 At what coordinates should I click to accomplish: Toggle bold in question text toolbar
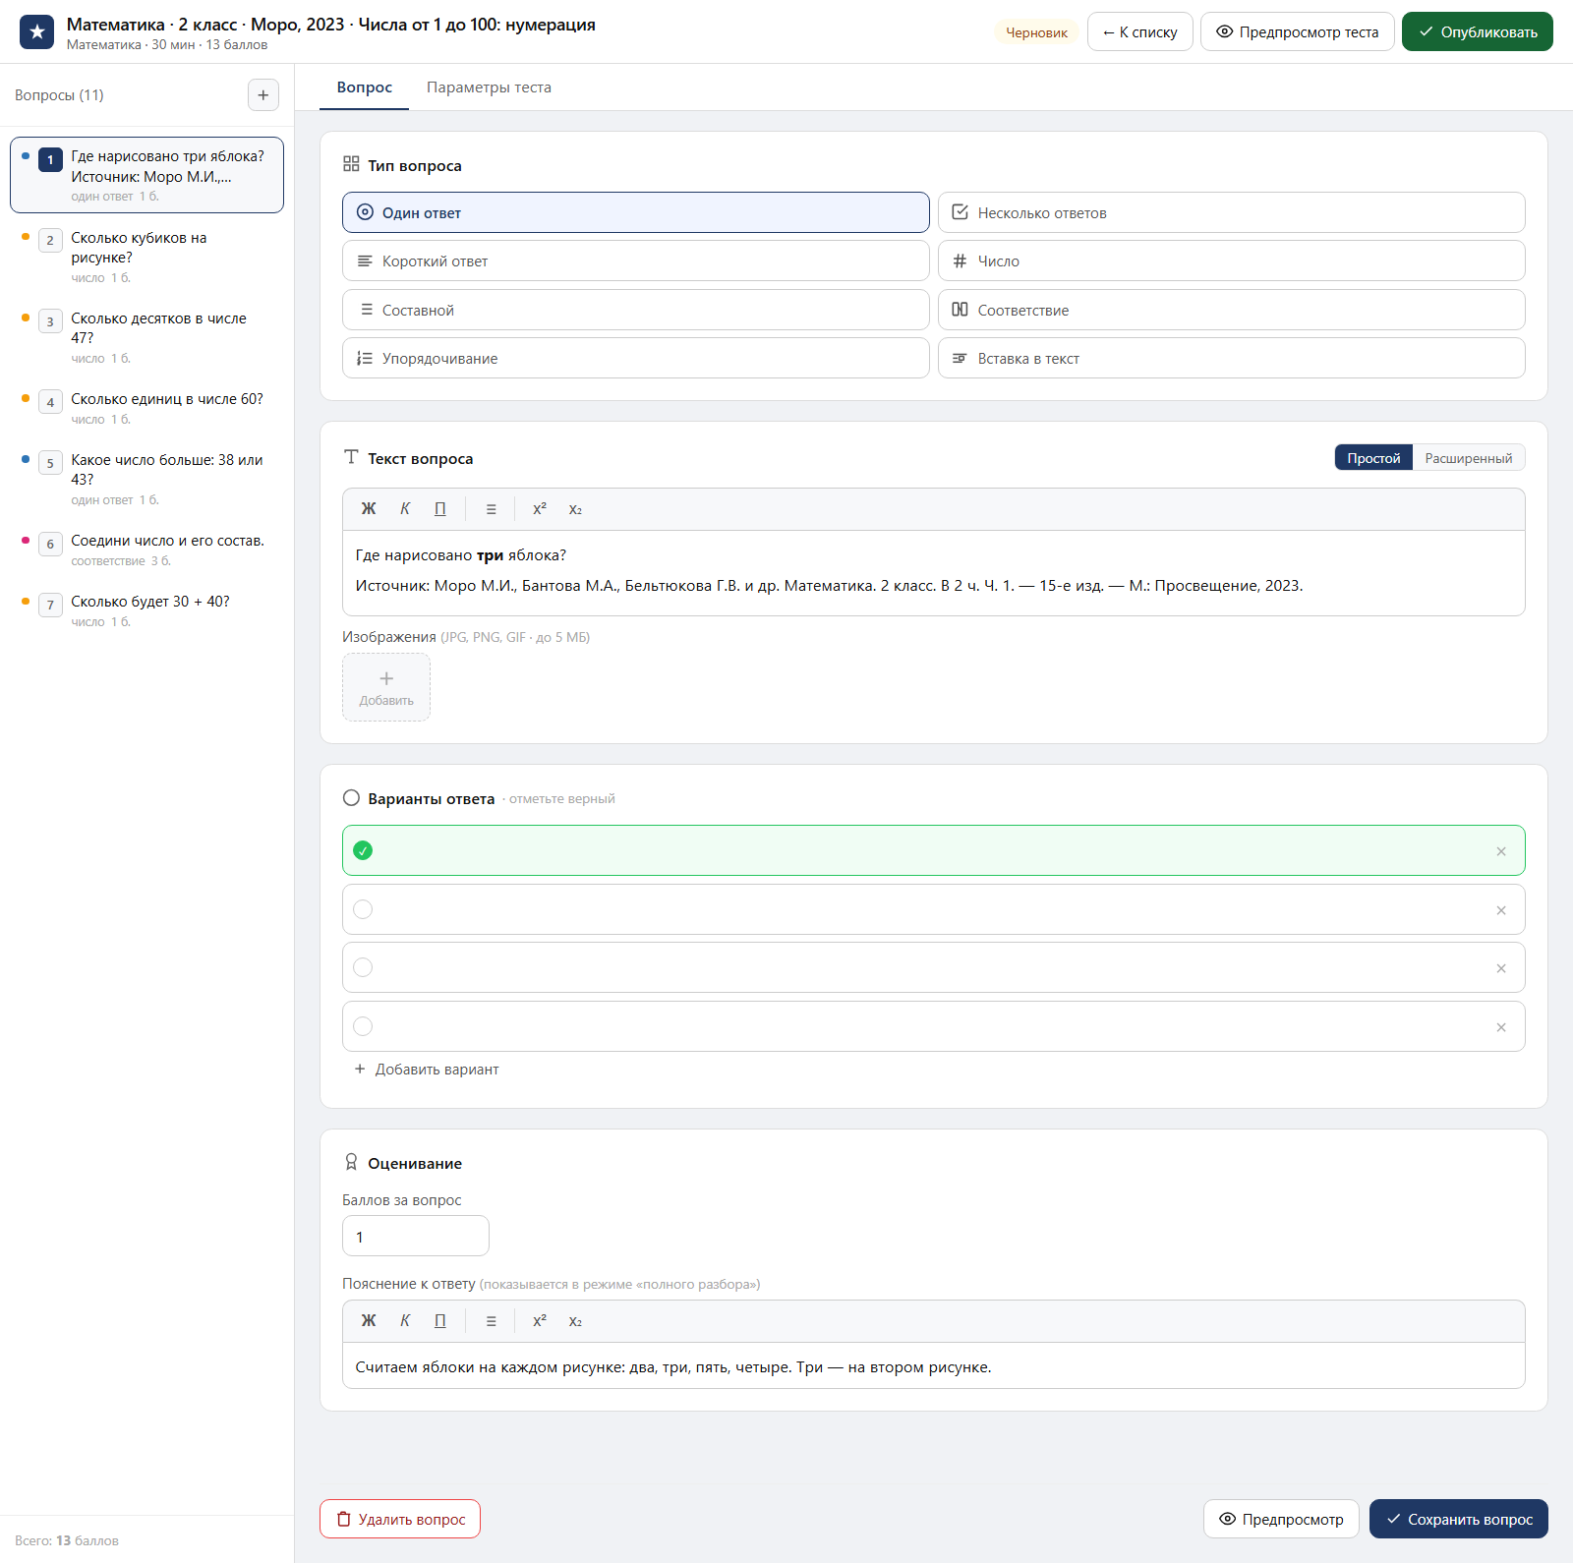click(369, 509)
